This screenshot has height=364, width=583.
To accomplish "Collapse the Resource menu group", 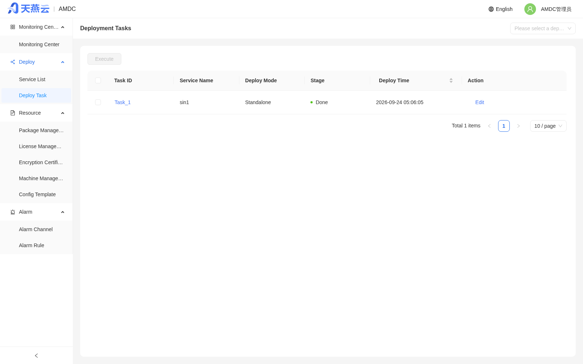I will 63,113.
